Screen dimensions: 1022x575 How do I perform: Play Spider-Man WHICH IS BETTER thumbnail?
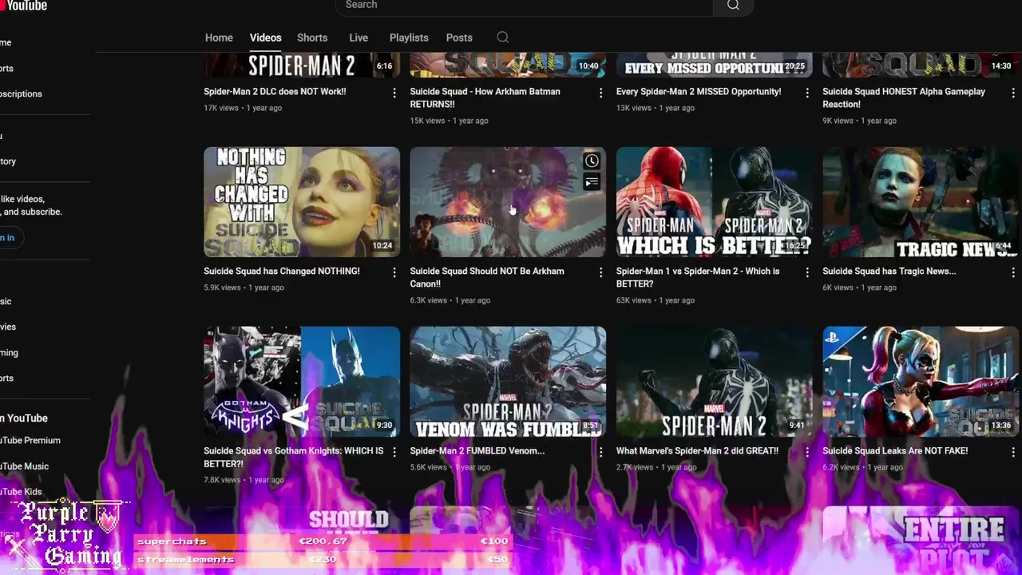(x=715, y=202)
